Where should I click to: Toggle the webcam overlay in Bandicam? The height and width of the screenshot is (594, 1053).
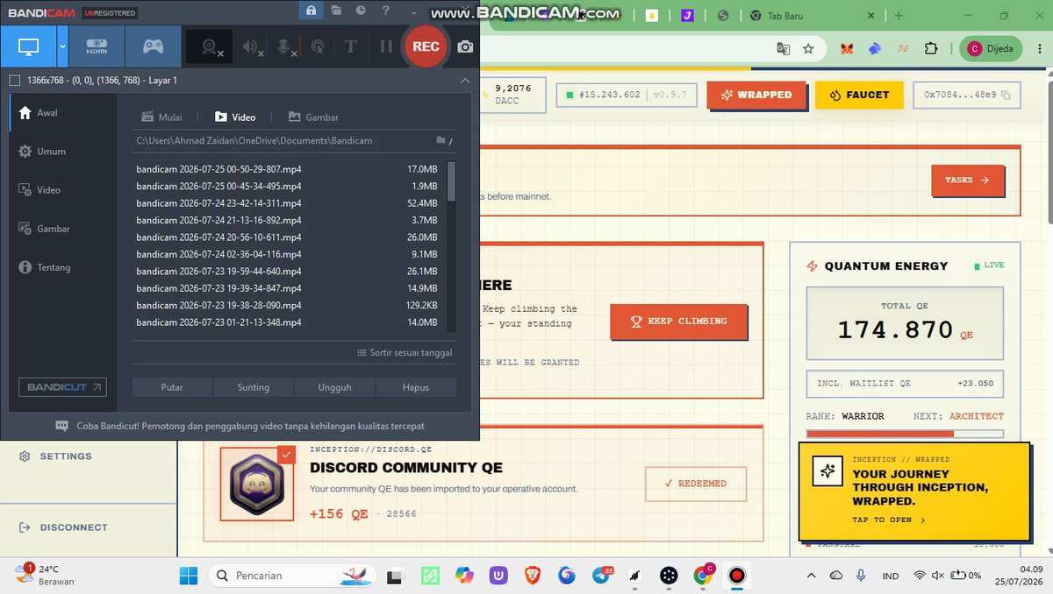(211, 47)
